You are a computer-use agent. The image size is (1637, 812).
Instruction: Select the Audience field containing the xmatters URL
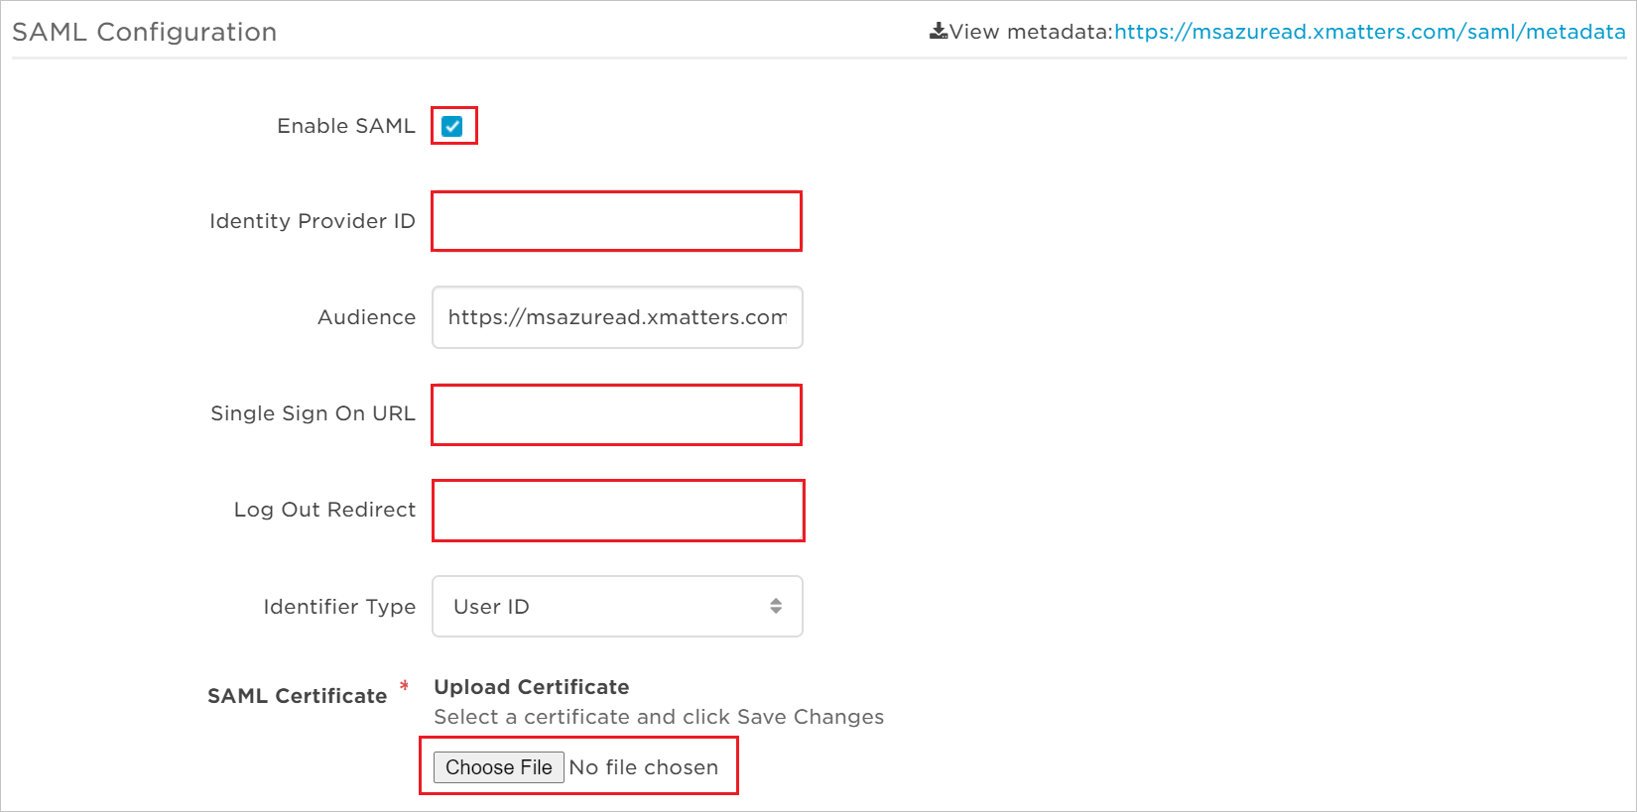click(616, 317)
